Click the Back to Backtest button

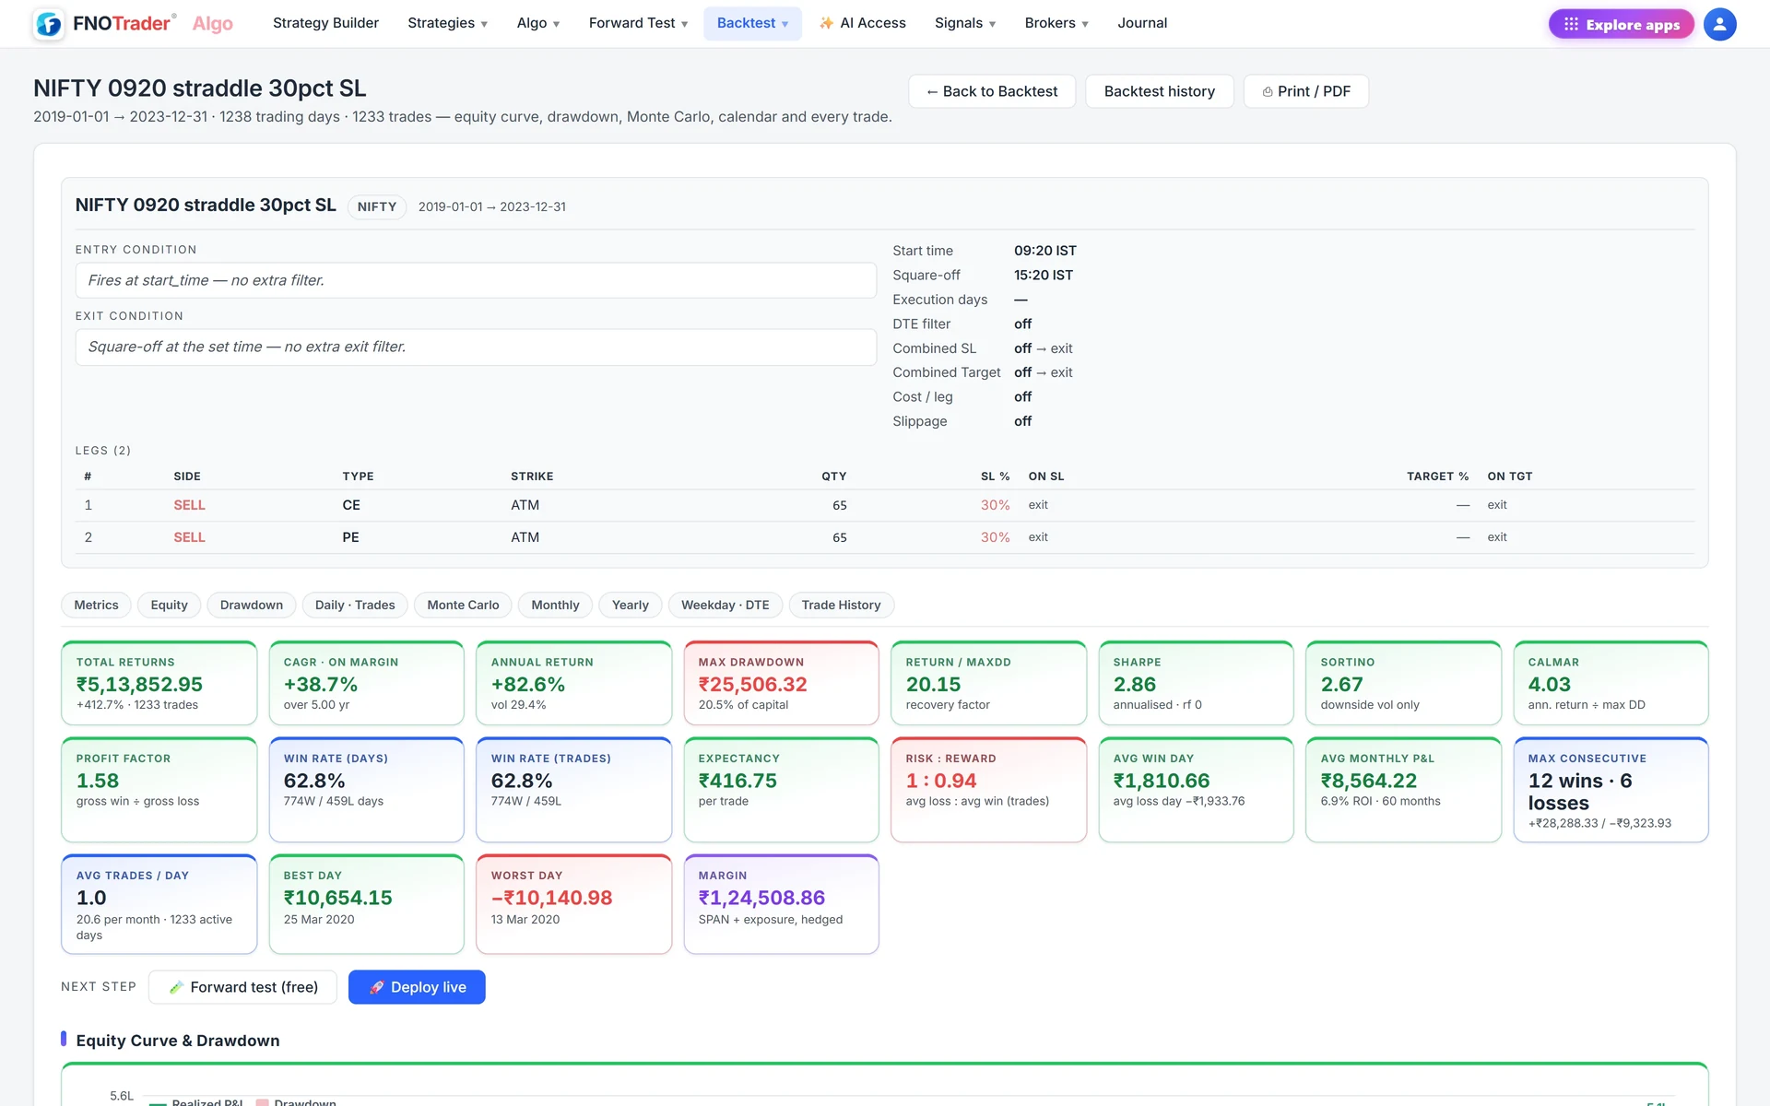tap(992, 91)
